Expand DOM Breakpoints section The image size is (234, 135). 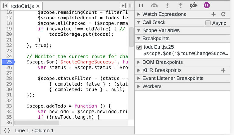(x=162, y=62)
